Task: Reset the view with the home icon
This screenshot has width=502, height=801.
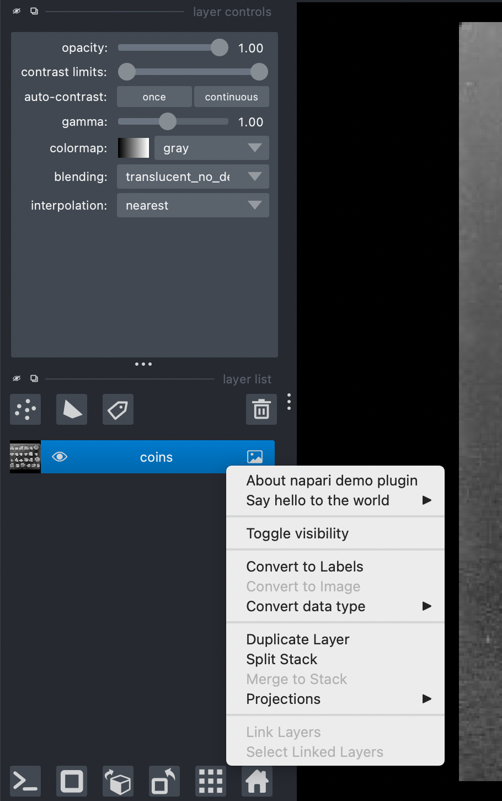Action: pos(257,781)
